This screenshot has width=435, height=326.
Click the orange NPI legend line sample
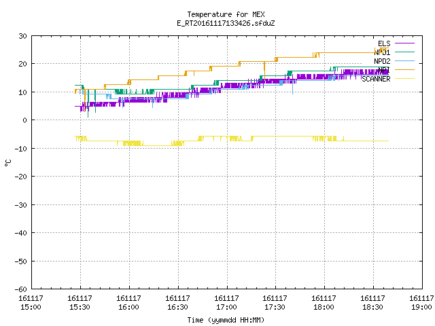click(404, 70)
